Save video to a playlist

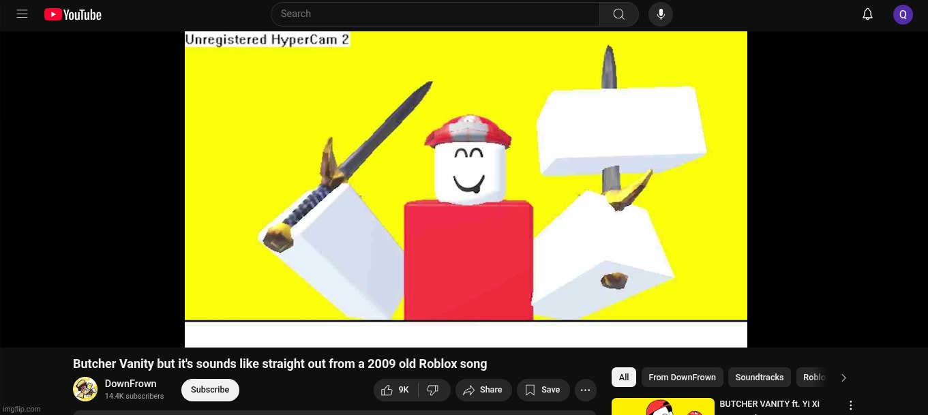click(543, 390)
